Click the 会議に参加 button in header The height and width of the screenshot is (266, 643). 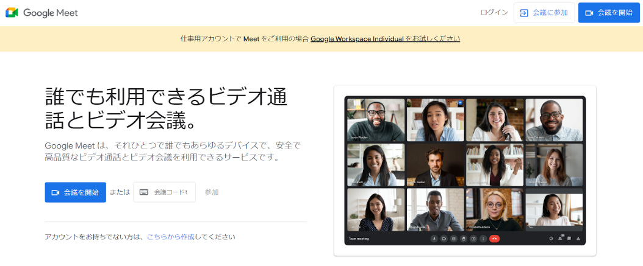[x=544, y=13]
